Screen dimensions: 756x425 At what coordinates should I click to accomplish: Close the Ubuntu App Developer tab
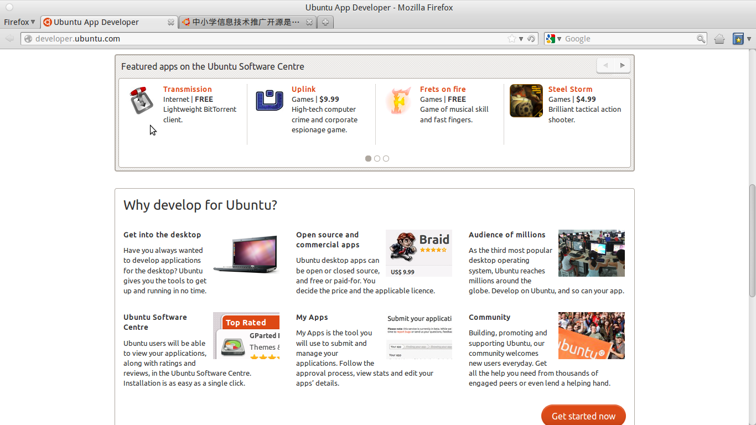pyautogui.click(x=170, y=22)
